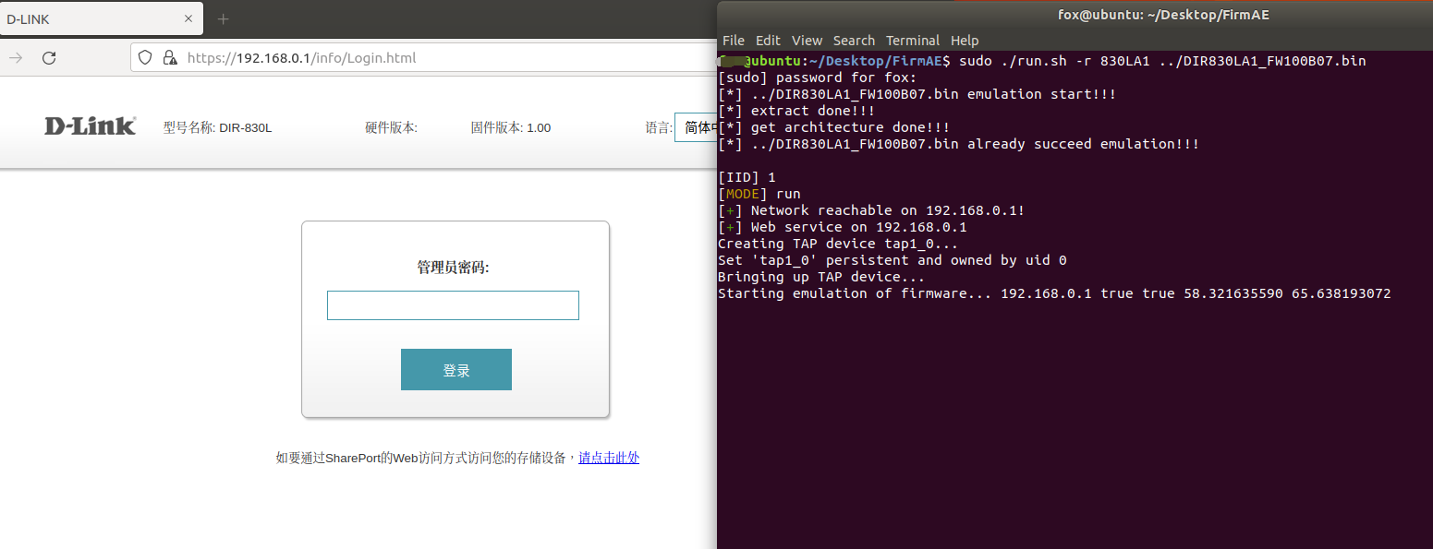
Task: Click 'already succeed emulation!!!' terminal line
Action: coord(959,144)
